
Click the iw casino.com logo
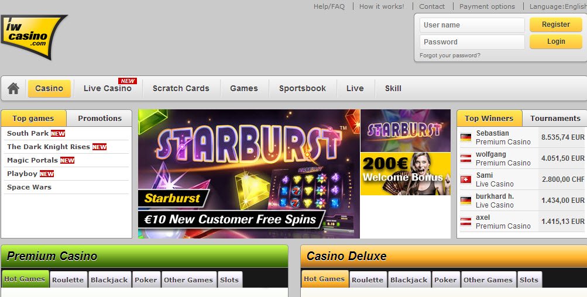pyautogui.click(x=33, y=37)
